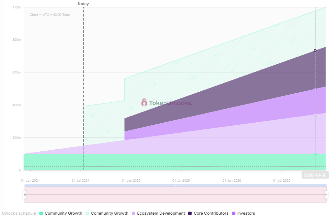The height and width of the screenshot is (217, 330).
Task: Select the Investors data point marker
Action: 315,89
